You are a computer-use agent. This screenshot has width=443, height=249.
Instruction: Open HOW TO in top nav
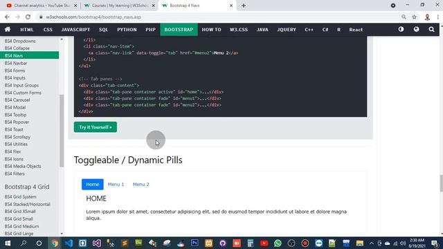(211, 30)
